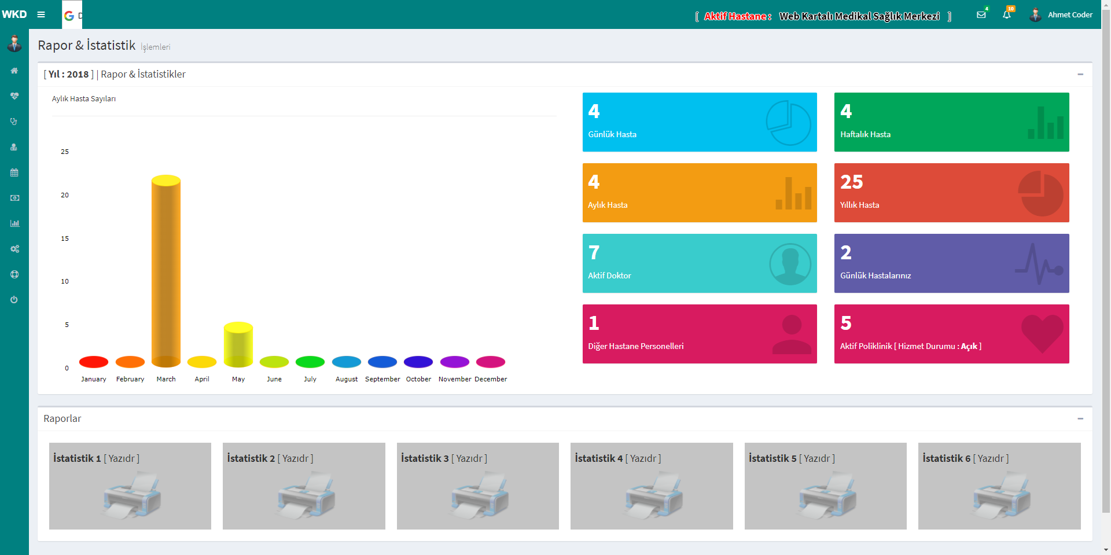This screenshot has width=1111, height=555.
Task: Click the March bar in chart
Action: (x=166, y=271)
